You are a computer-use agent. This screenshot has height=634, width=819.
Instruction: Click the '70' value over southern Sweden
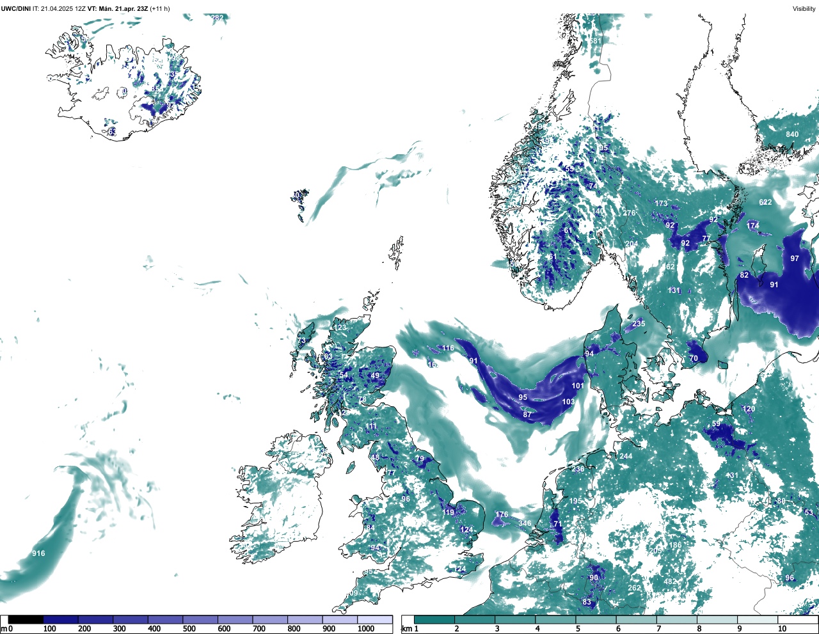(694, 359)
